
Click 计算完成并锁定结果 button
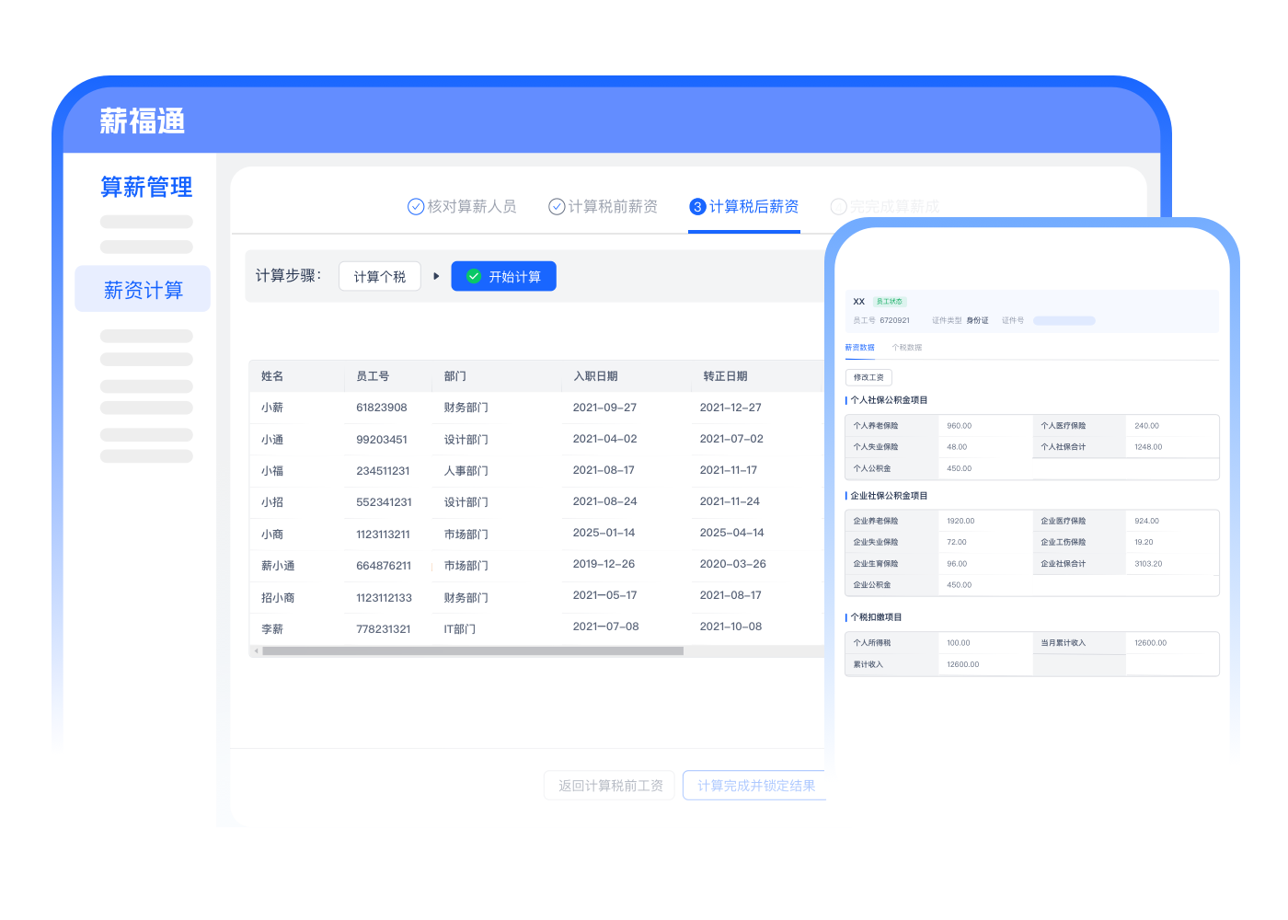[x=755, y=786]
